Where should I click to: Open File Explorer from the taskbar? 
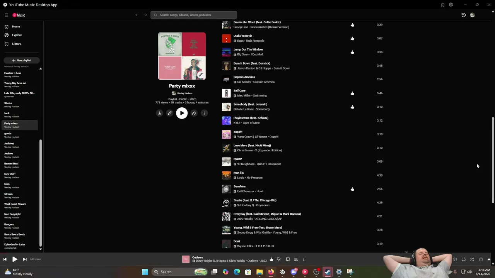pos(259,272)
